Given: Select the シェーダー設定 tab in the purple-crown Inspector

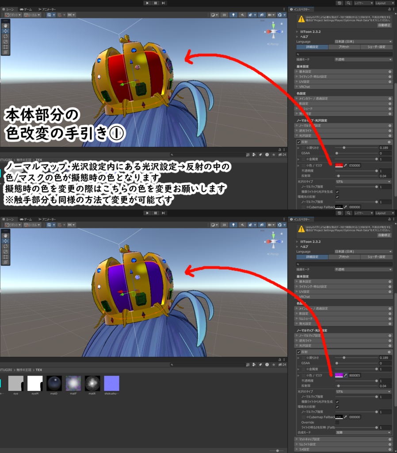Looking at the screenshot, I should 376,257.
